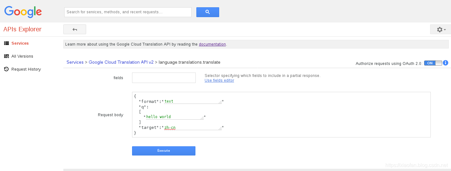Click the target value field 'zh-cn'
Image resolution: width=451 pixels, height=171 pixels.
(x=193, y=128)
